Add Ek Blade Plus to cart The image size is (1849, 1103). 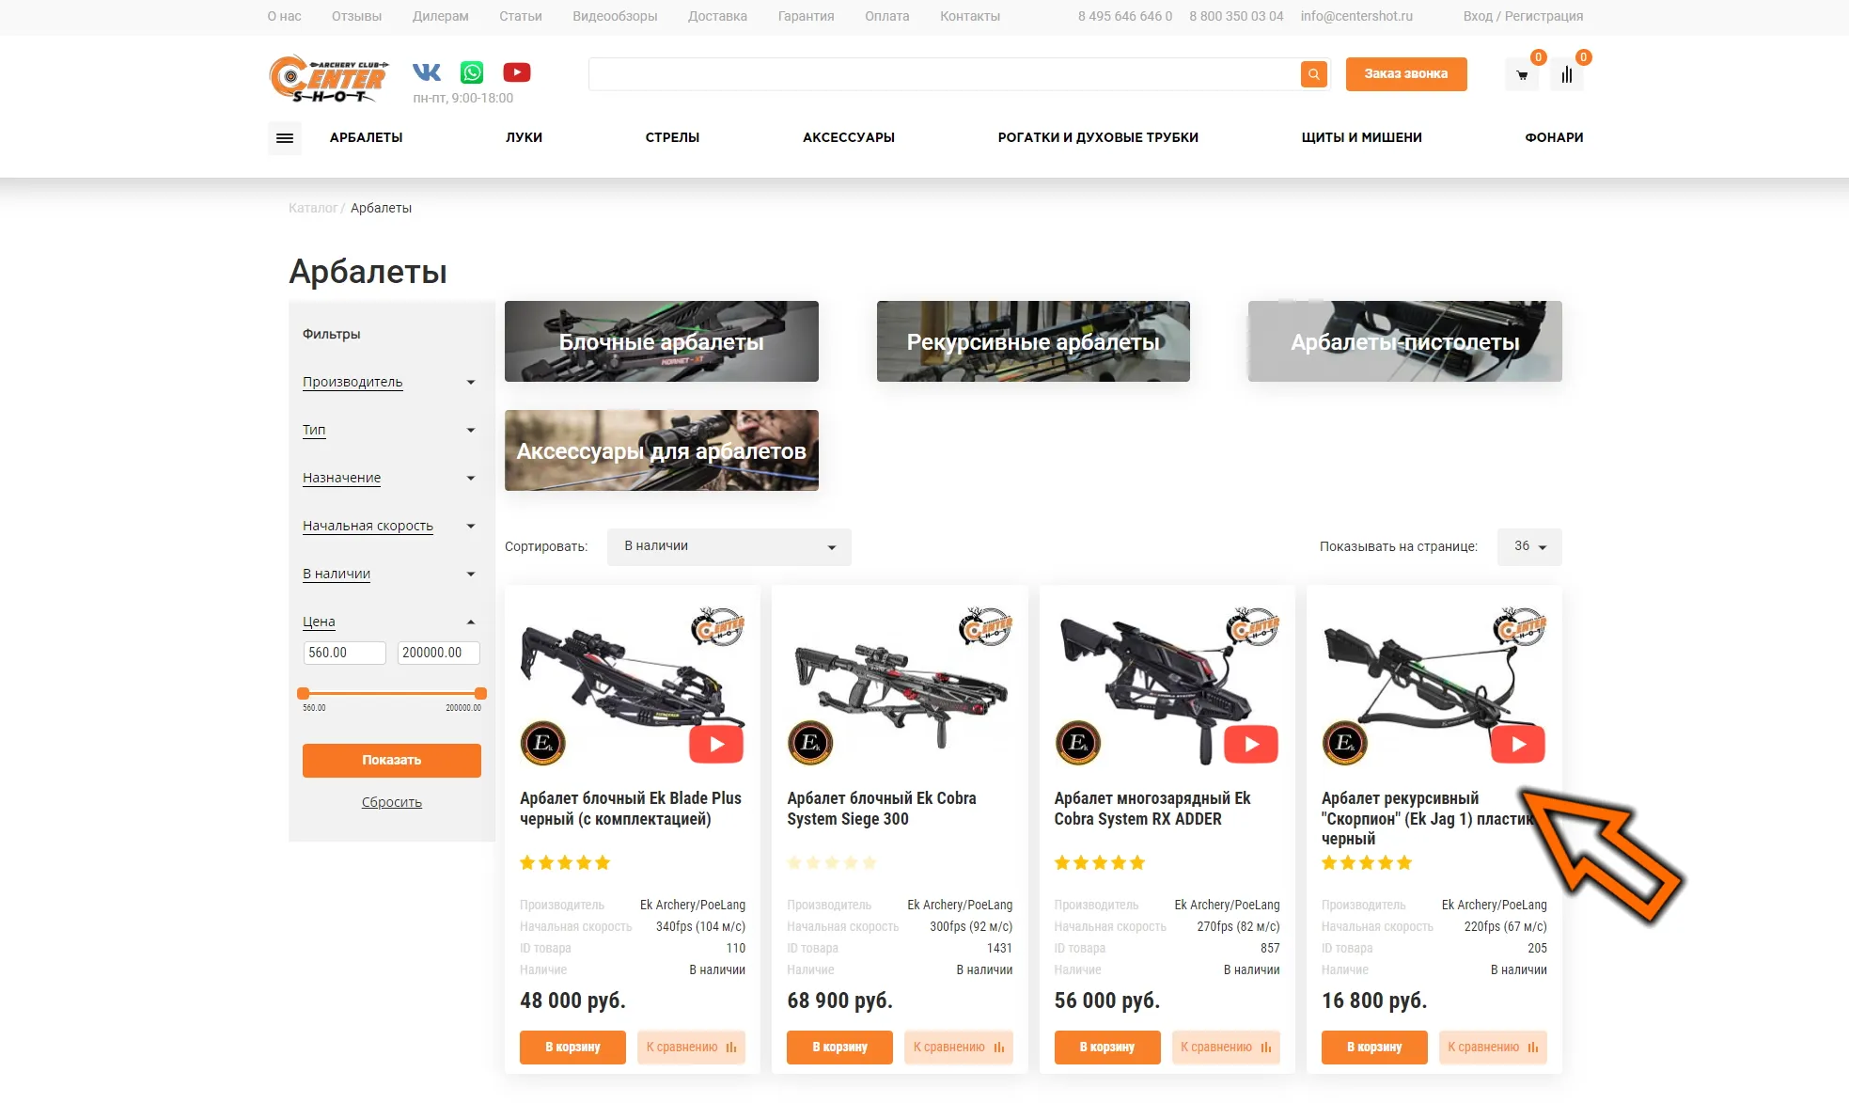(x=572, y=1048)
